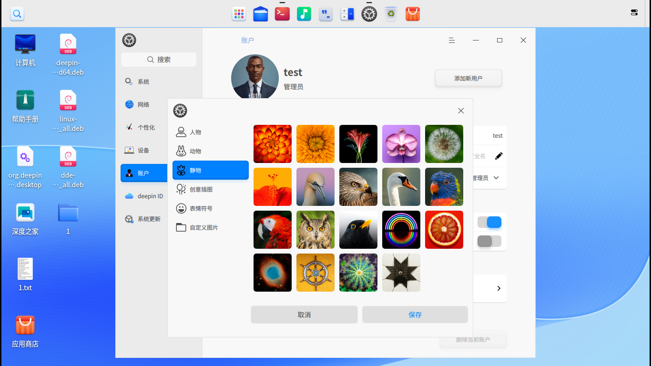651x366 pixels.
Task: Select the ship's wheel avatar
Action: [x=315, y=273]
